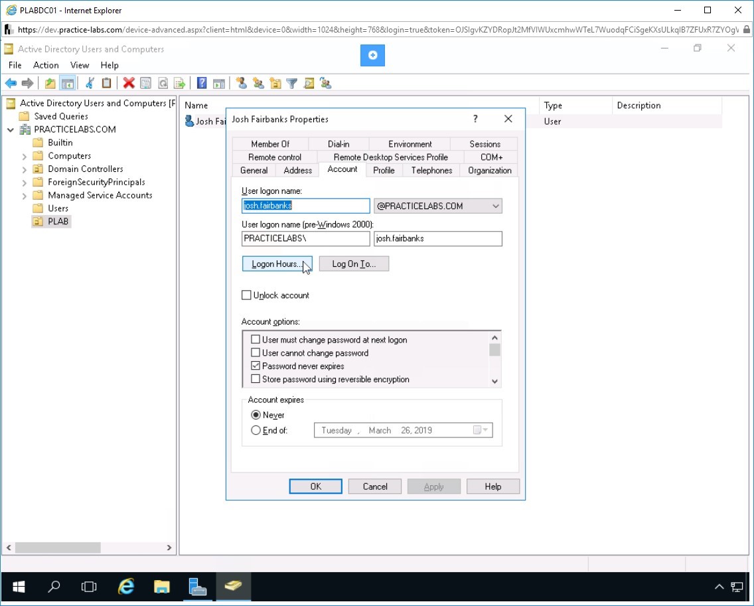Check User cannot change password
Screen dimensions: 754x606
tap(256, 352)
